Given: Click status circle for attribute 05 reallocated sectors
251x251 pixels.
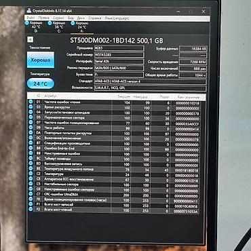Looking at the screenshot, I should (31, 117).
